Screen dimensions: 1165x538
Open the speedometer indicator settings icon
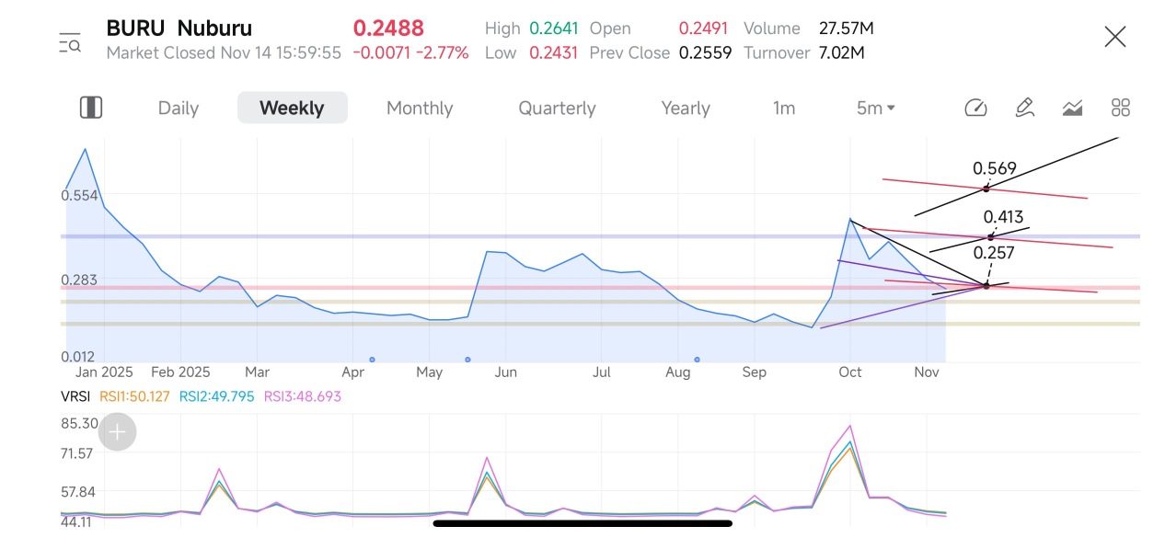coord(975,108)
